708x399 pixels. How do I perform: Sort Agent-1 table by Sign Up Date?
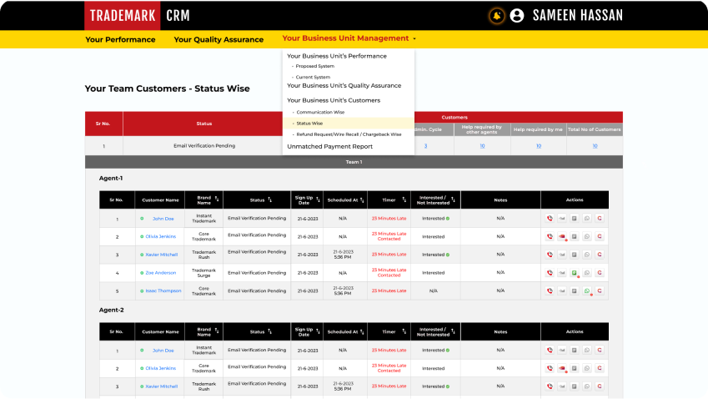317,200
